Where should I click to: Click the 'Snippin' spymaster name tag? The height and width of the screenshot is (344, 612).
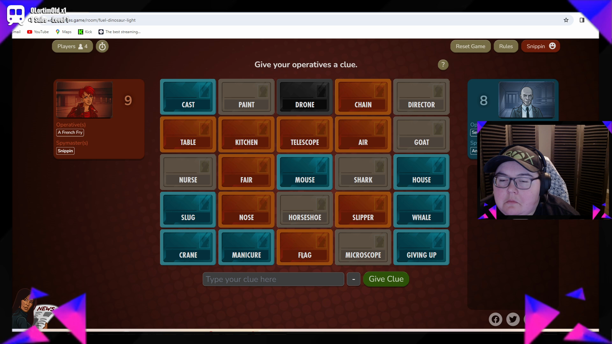(65, 151)
